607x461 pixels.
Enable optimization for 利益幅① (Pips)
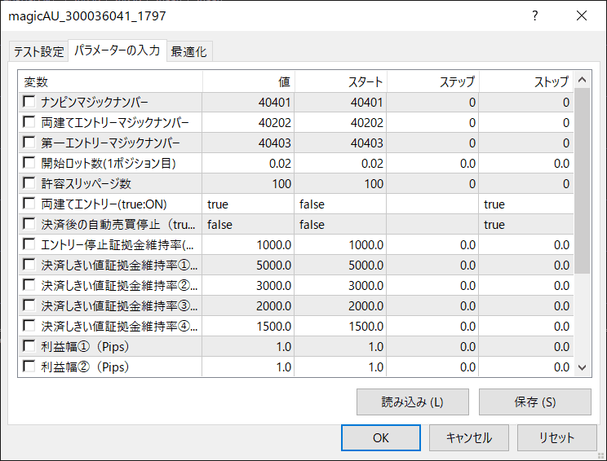click(x=29, y=346)
